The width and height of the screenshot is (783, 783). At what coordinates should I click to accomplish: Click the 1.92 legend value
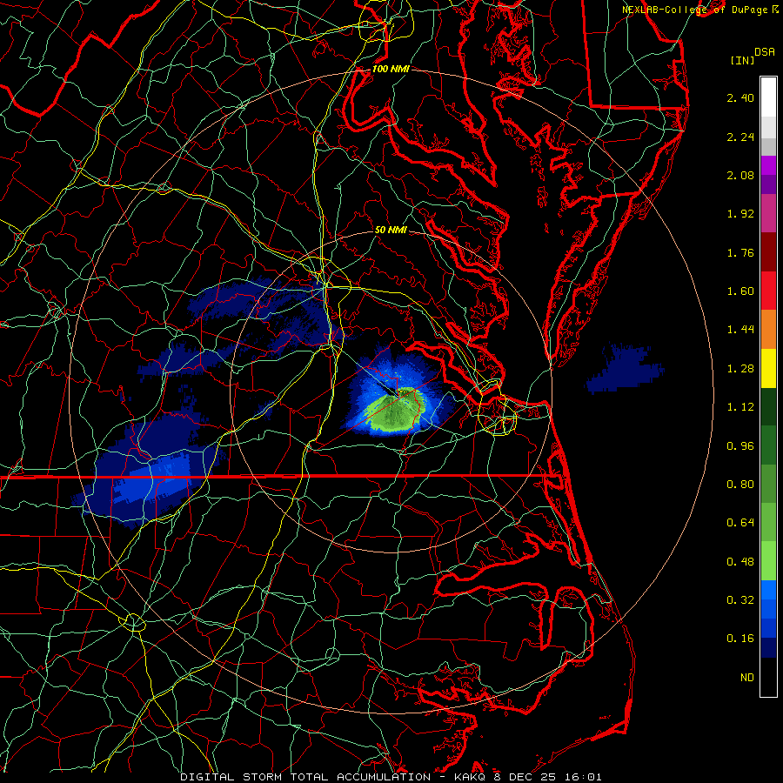[x=740, y=214]
